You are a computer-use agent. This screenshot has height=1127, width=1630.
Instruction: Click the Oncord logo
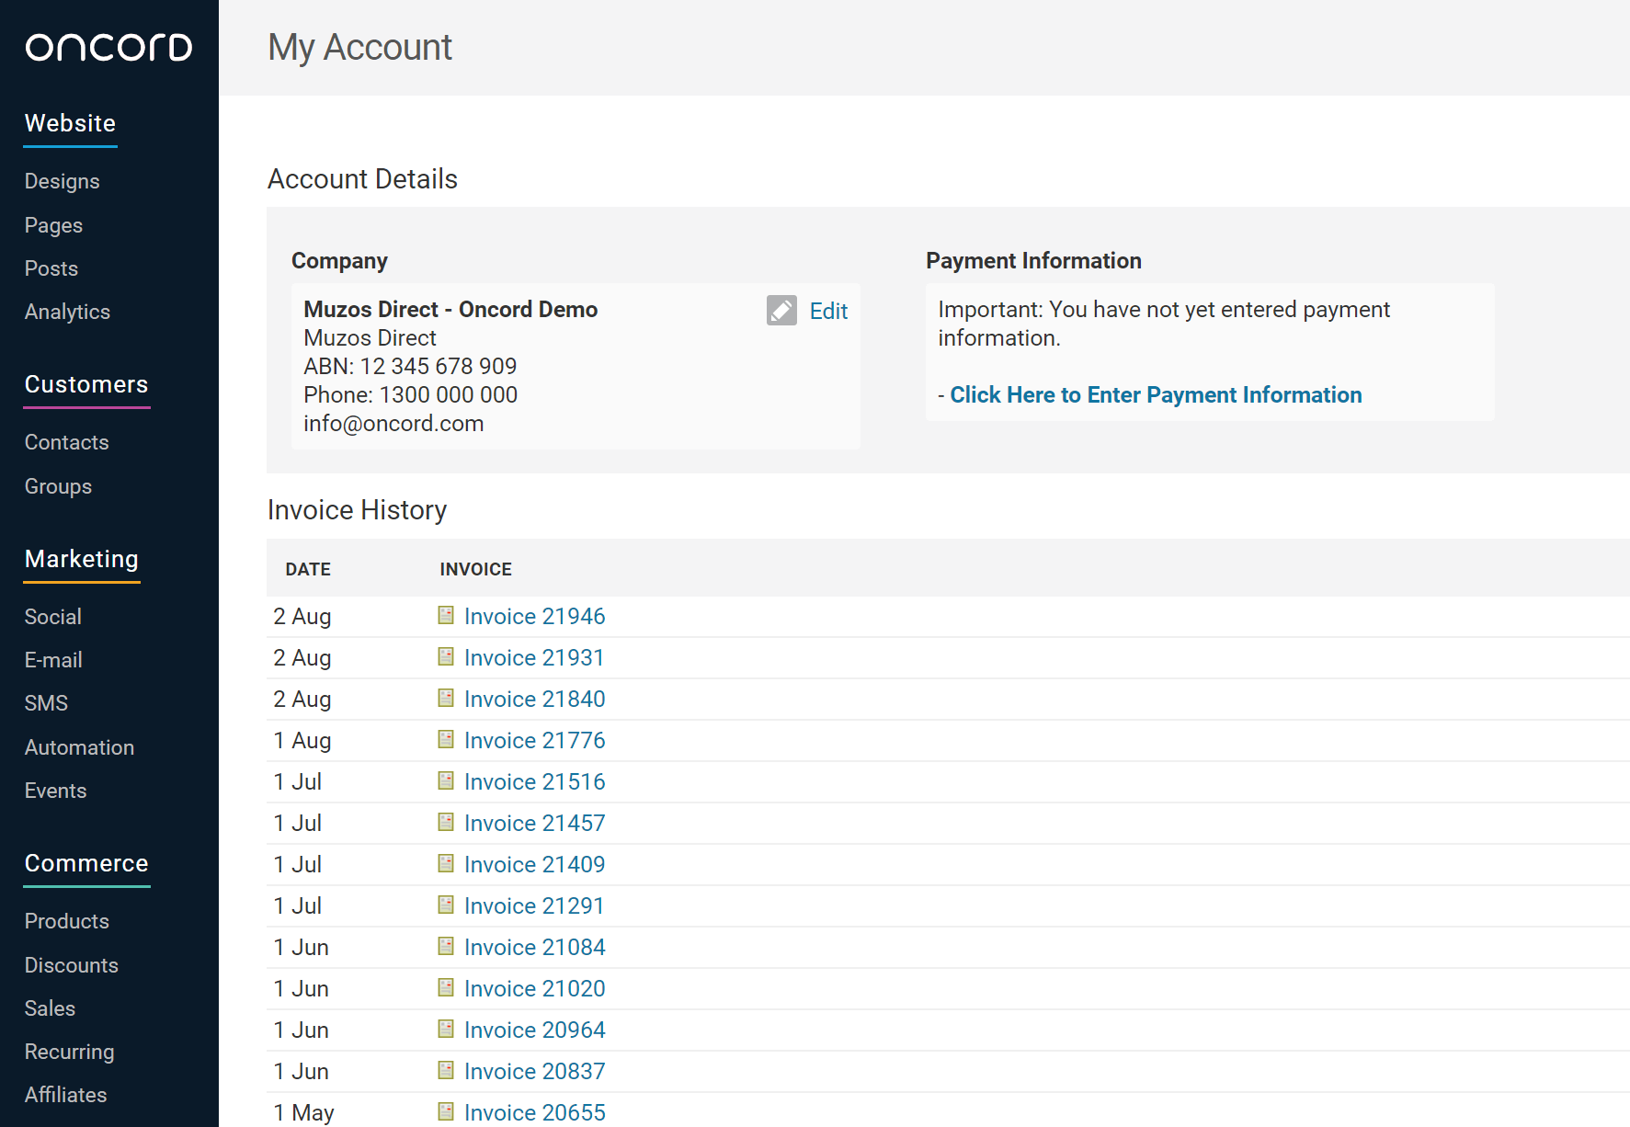pos(108,47)
